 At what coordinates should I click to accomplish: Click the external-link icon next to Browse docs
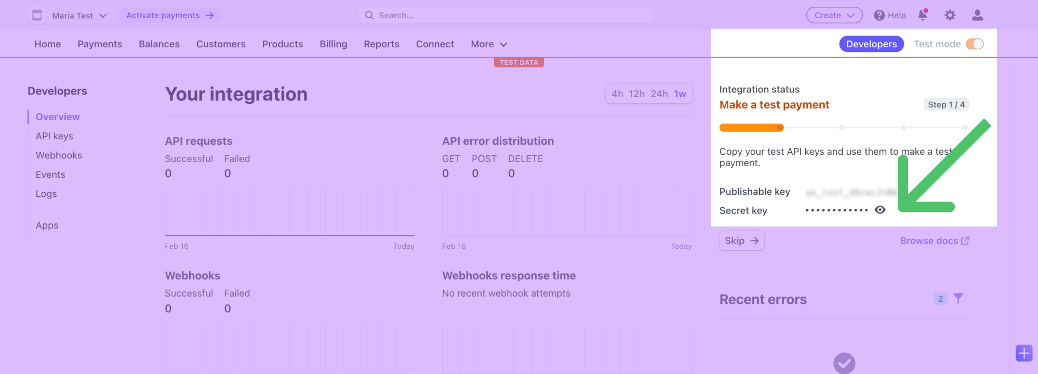click(x=965, y=241)
